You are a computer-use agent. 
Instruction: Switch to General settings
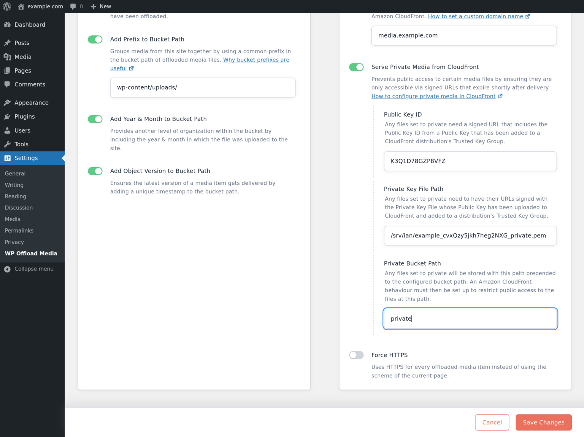[15, 173]
